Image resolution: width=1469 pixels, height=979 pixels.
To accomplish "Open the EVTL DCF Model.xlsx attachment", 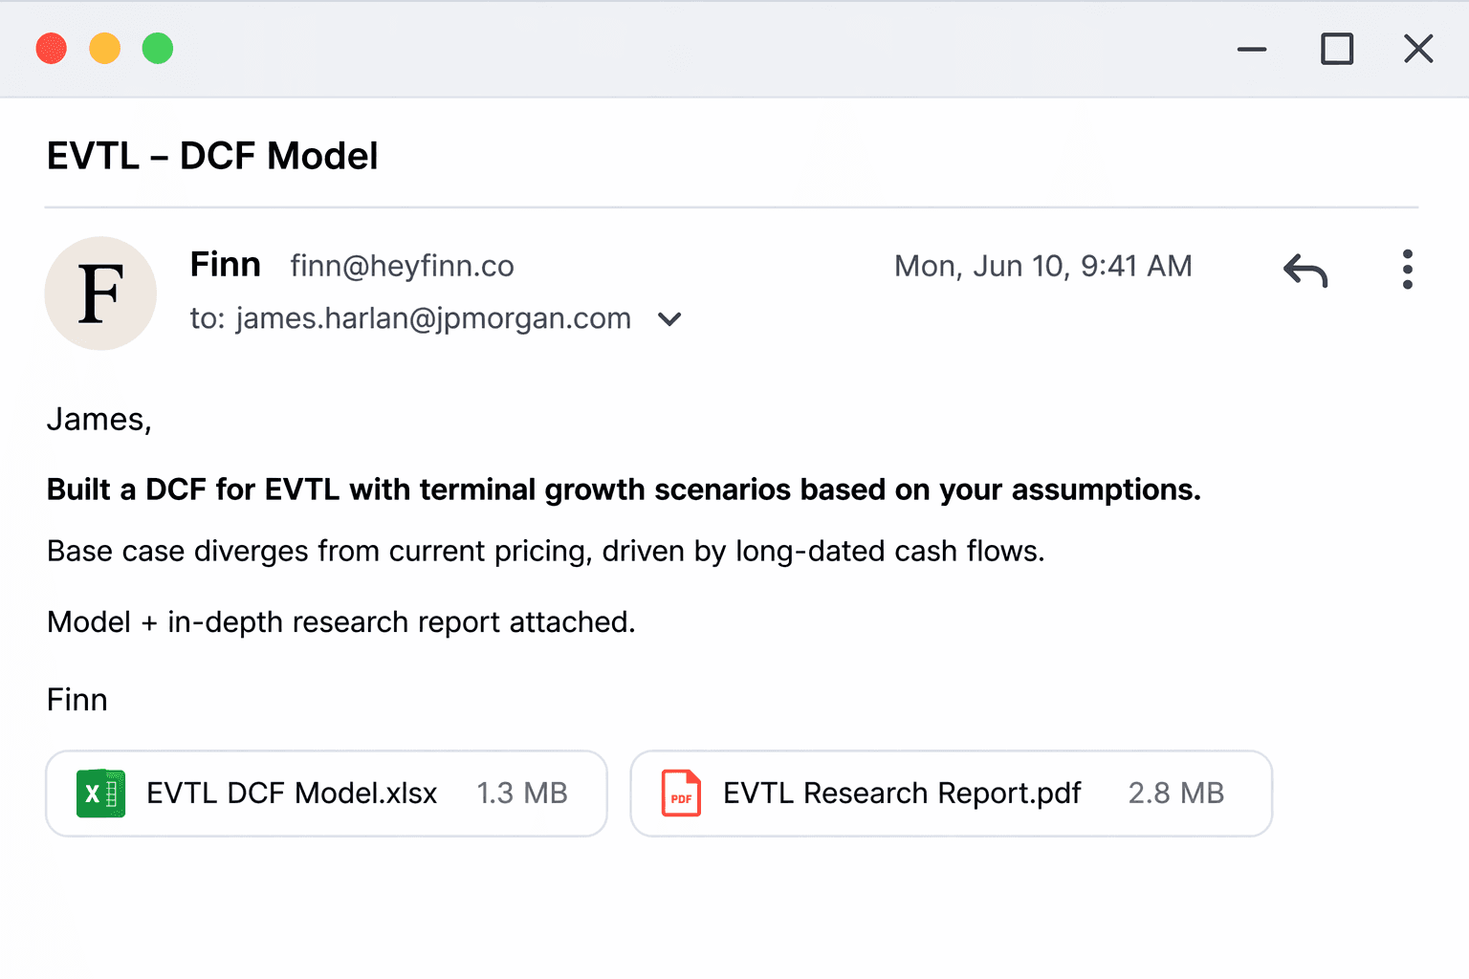I will click(292, 794).
